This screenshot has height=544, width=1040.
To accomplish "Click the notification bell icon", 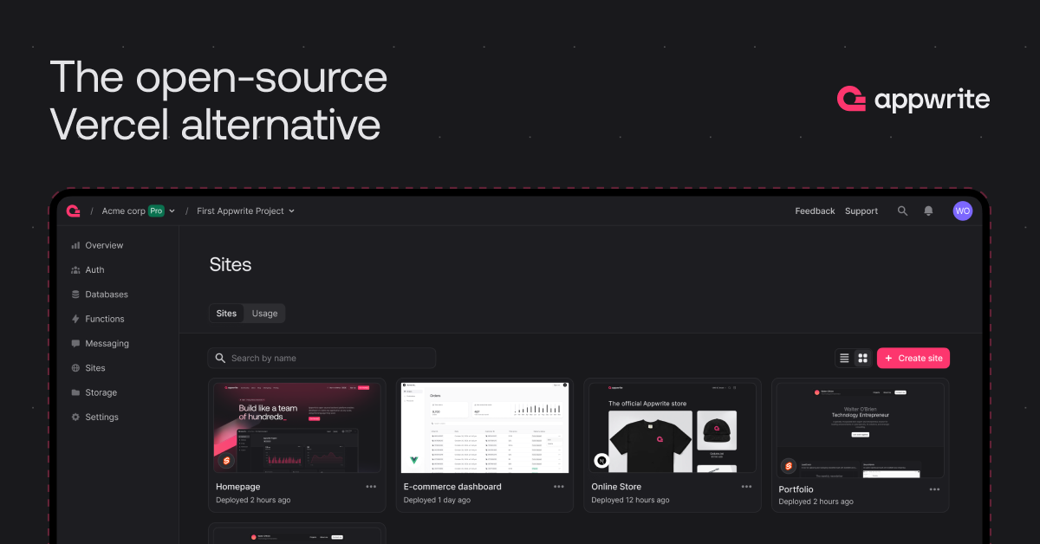I will 928,210.
